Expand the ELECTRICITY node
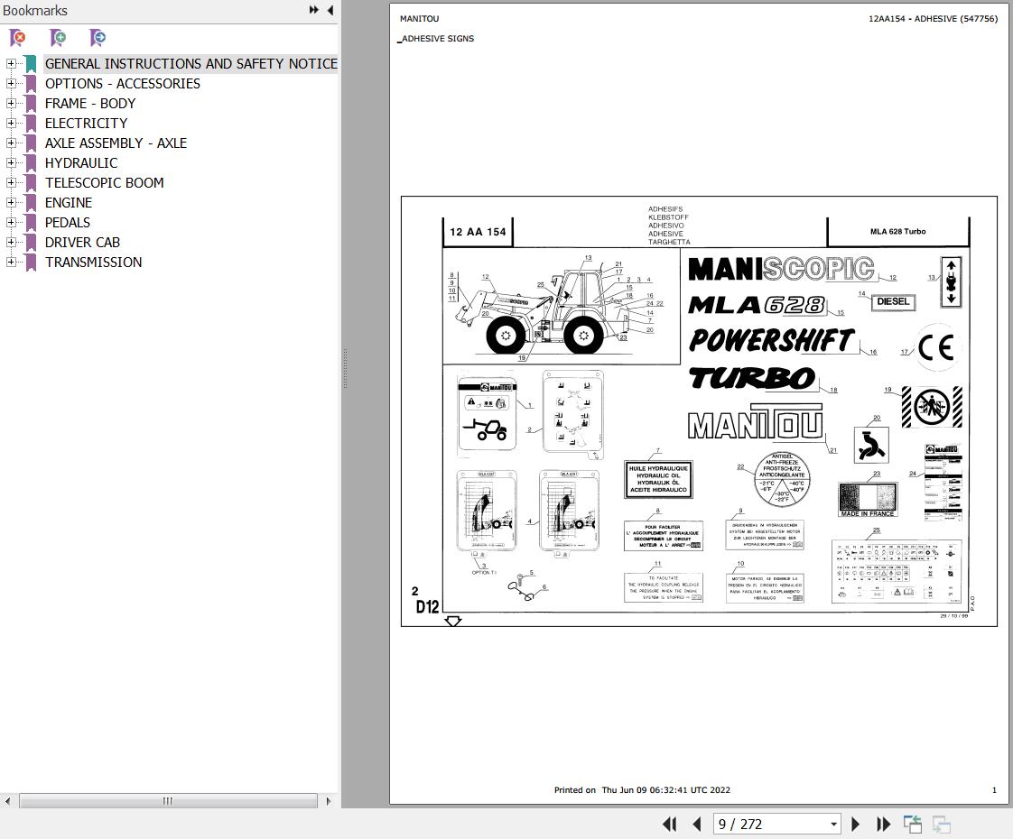The image size is (1013, 839). pos(10,123)
